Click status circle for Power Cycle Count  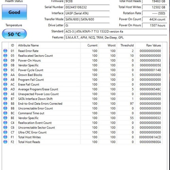[x=5, y=70]
